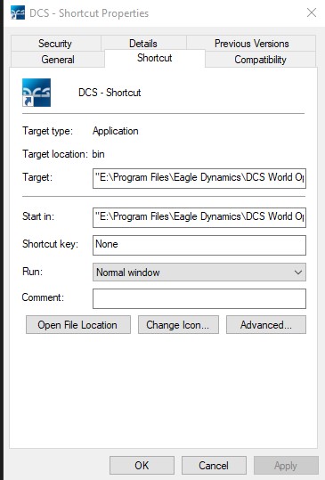The image size is (325, 480).
Task: Open Advanced shortcut settings
Action: coord(266,325)
